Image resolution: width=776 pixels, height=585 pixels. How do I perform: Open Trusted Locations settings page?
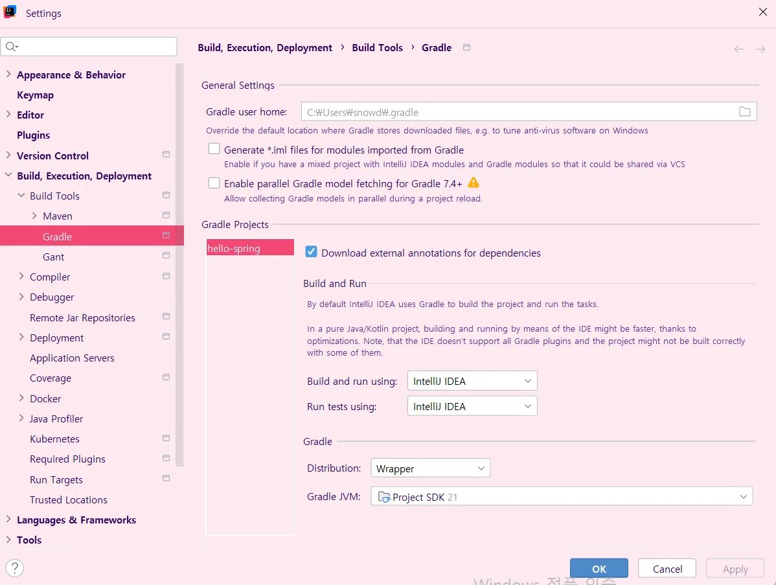(x=68, y=500)
